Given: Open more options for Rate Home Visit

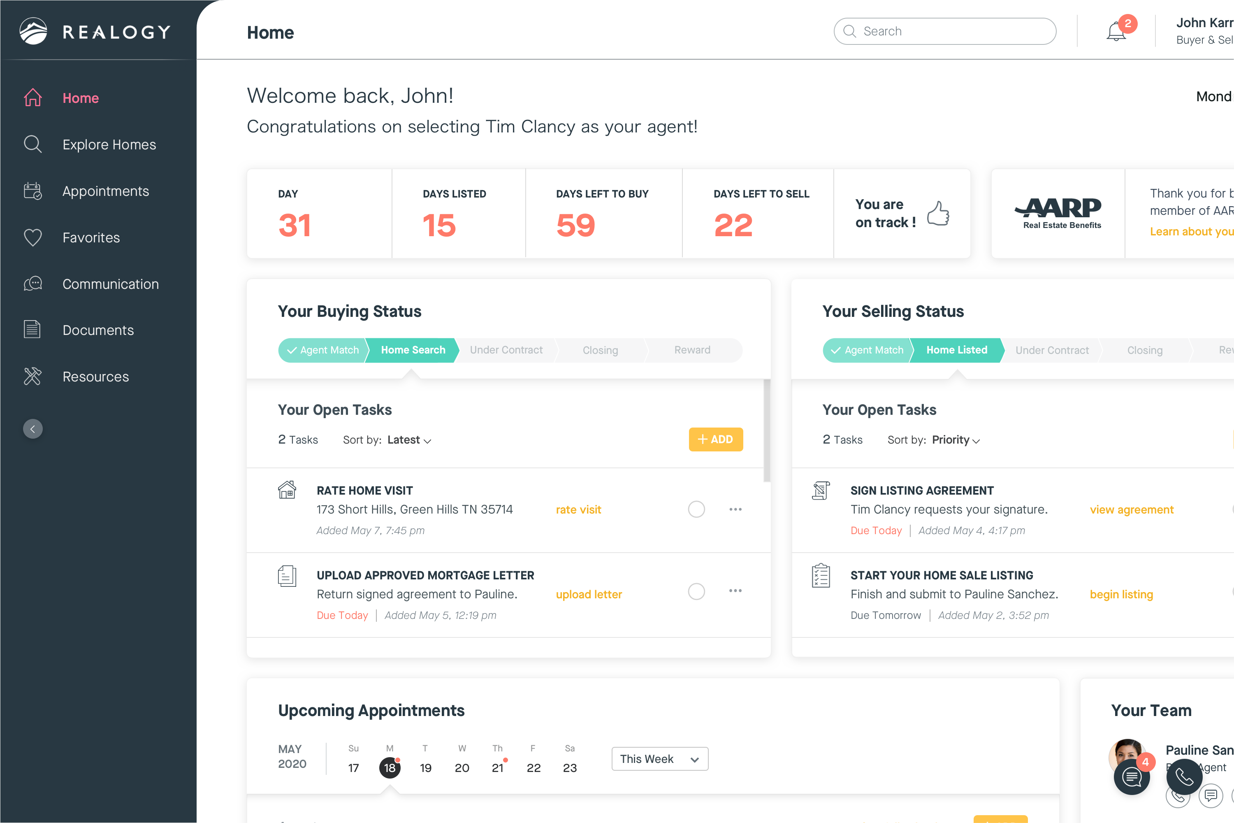Looking at the screenshot, I should (735, 509).
